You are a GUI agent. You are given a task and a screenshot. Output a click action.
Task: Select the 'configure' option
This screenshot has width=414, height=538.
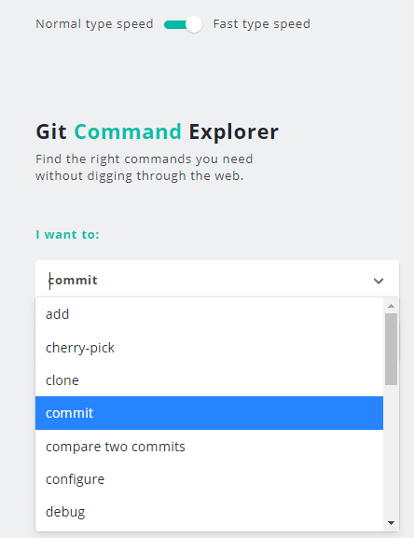pos(209,479)
